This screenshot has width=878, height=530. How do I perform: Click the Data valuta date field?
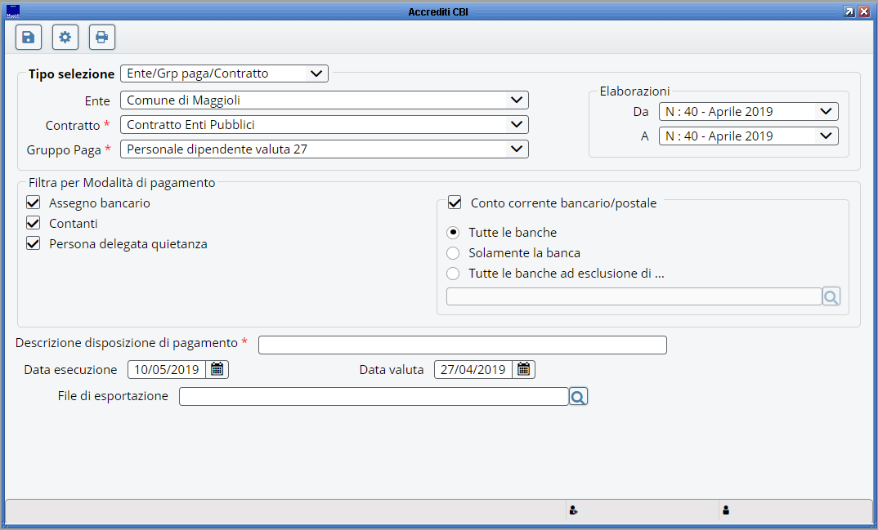(x=473, y=370)
